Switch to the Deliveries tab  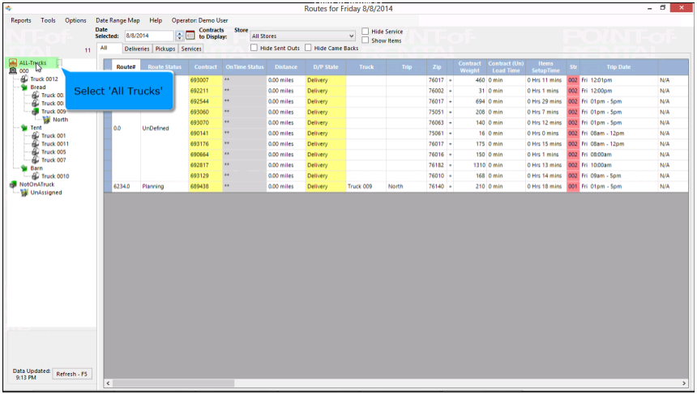[x=136, y=49]
